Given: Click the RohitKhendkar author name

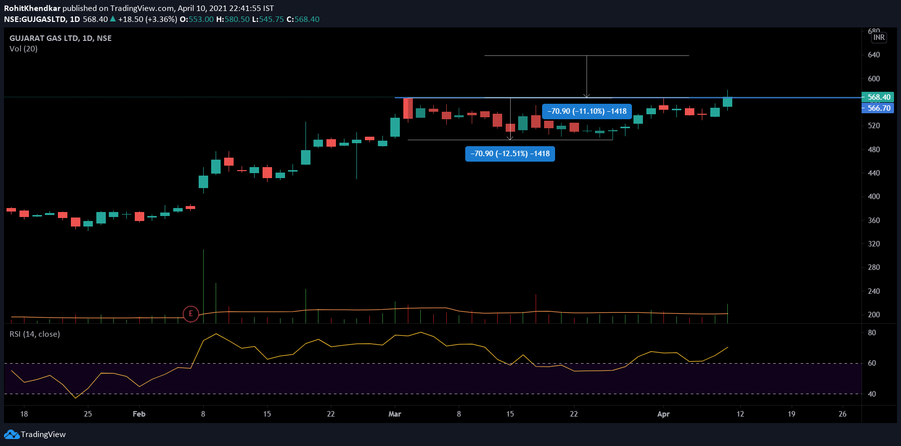Looking at the screenshot, I should tap(32, 8).
